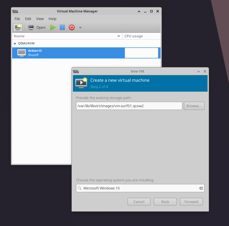Open the Help menu
The image size is (229, 226).
click(x=52, y=19)
